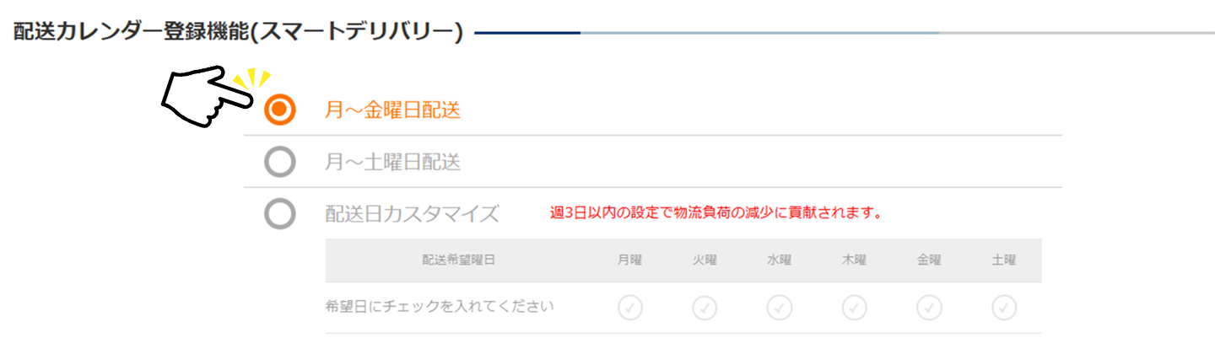Enable the 木曜 delivery day checkmark
1215x354 pixels.
click(854, 308)
